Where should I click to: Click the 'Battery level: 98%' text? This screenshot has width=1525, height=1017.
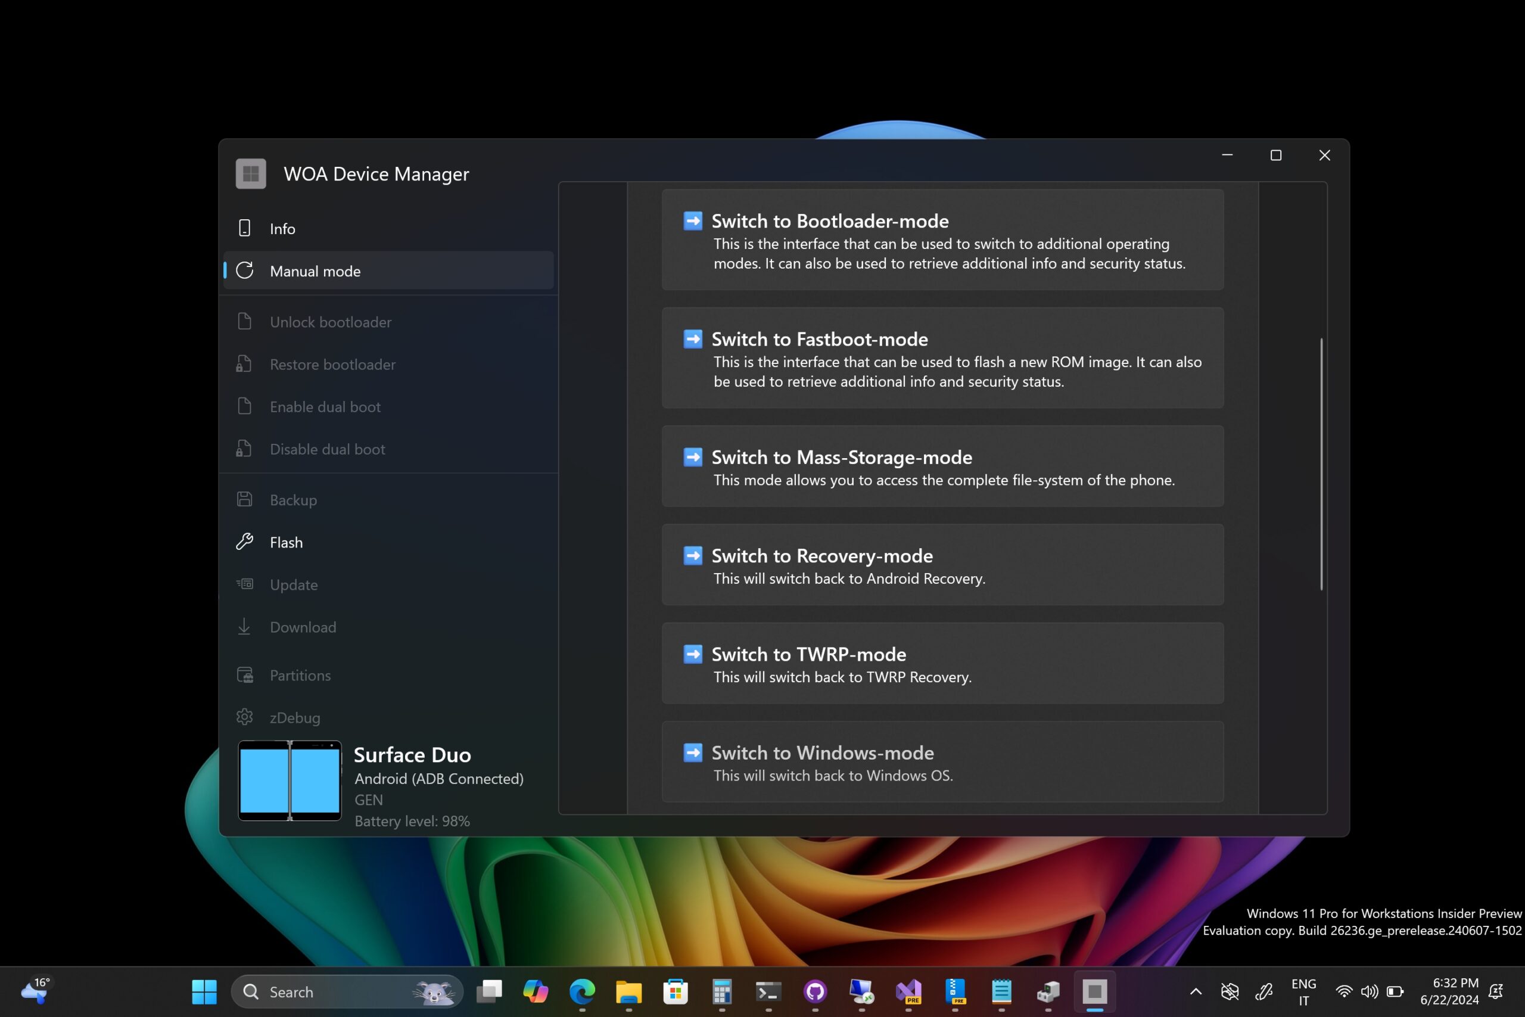[412, 820]
